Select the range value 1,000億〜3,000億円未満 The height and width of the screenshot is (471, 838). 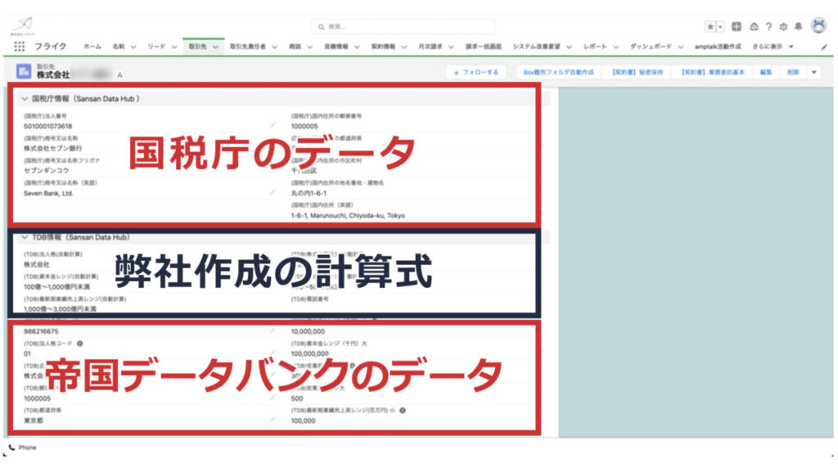point(60,309)
